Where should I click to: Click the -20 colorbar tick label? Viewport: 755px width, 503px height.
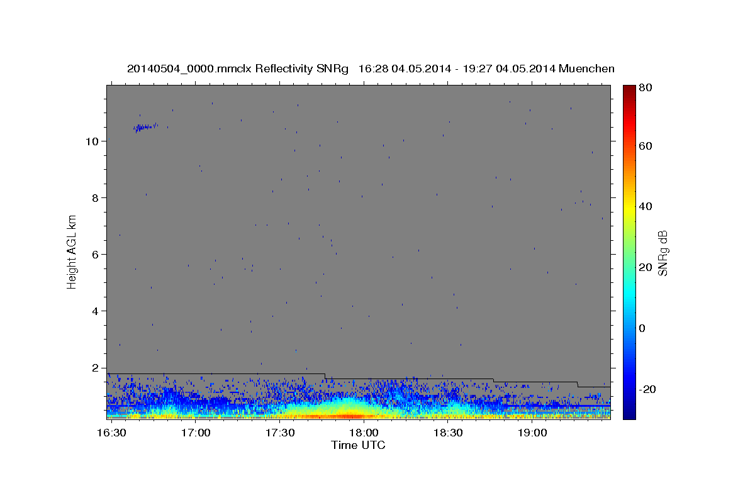tap(648, 389)
